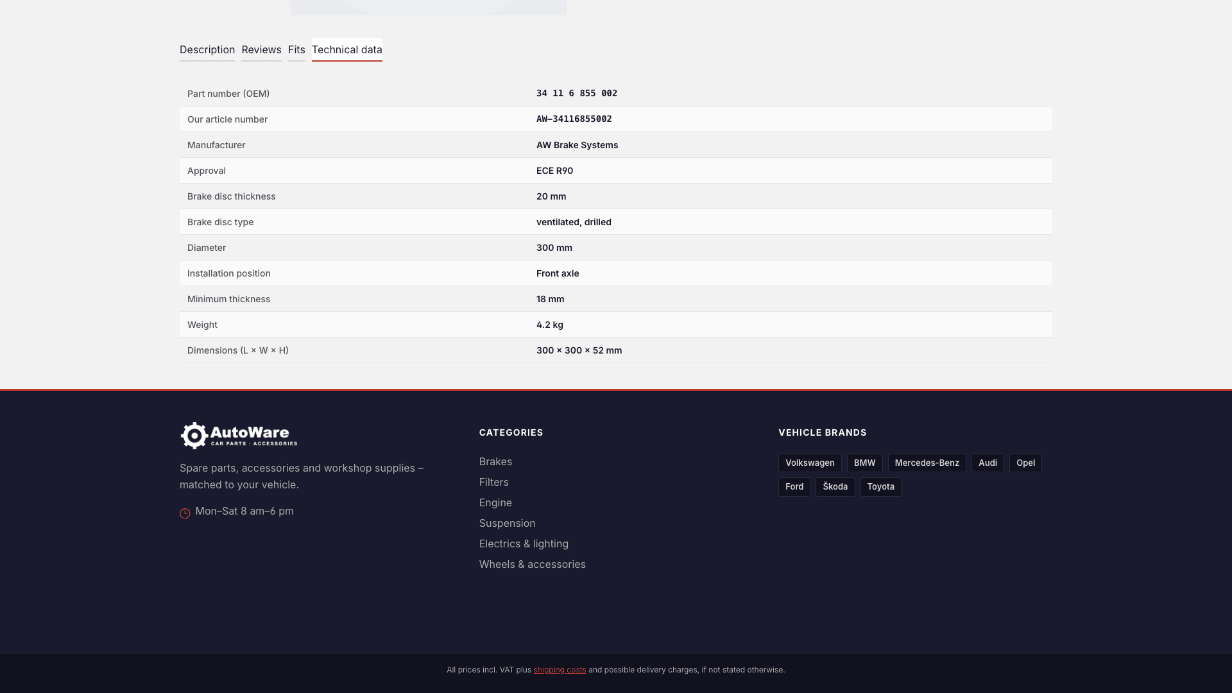
Task: Click the 18 mm minimum thickness value
Action: [x=551, y=299]
